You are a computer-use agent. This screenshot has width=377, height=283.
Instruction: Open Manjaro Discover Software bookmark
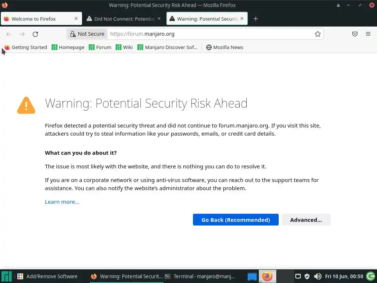click(x=168, y=47)
